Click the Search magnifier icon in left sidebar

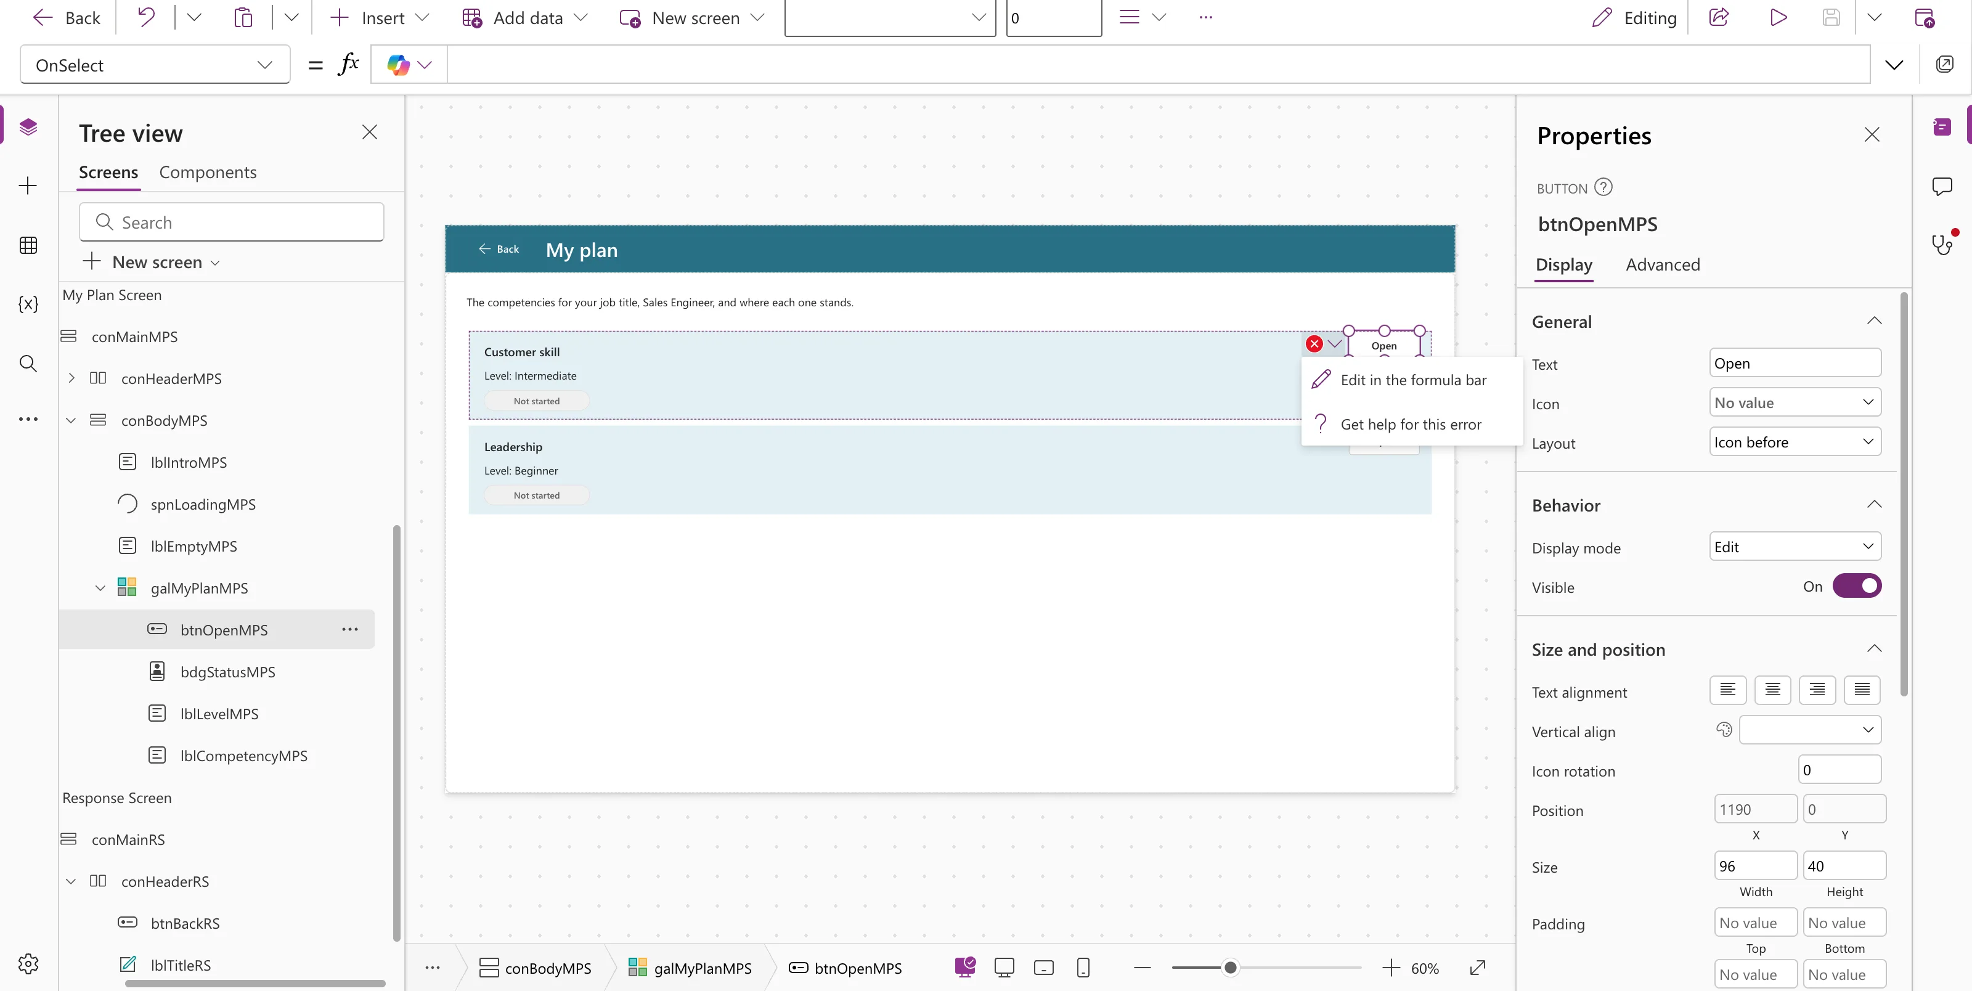point(28,363)
